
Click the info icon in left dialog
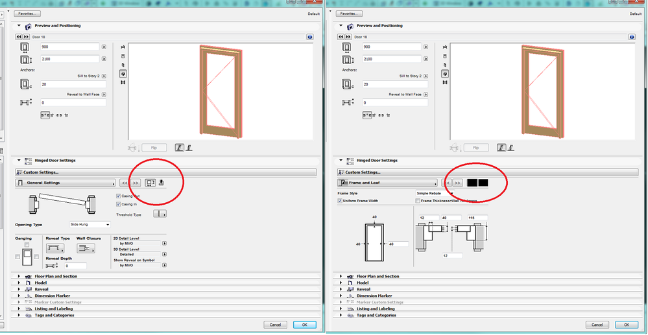(310, 37)
